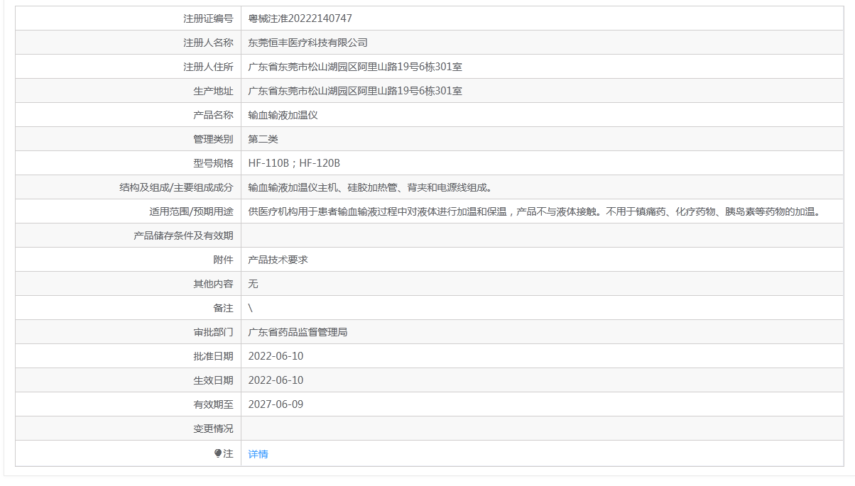Image resolution: width=855 pixels, height=486 pixels.
Task: Click the 备注 row label
Action: point(223,308)
